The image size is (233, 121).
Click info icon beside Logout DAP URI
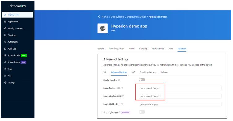click(122, 104)
